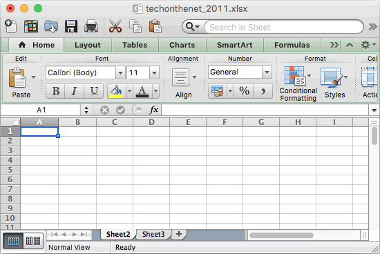Screen dimensions: 380x254
Task: Open the number format General dropdown
Action: (x=267, y=72)
